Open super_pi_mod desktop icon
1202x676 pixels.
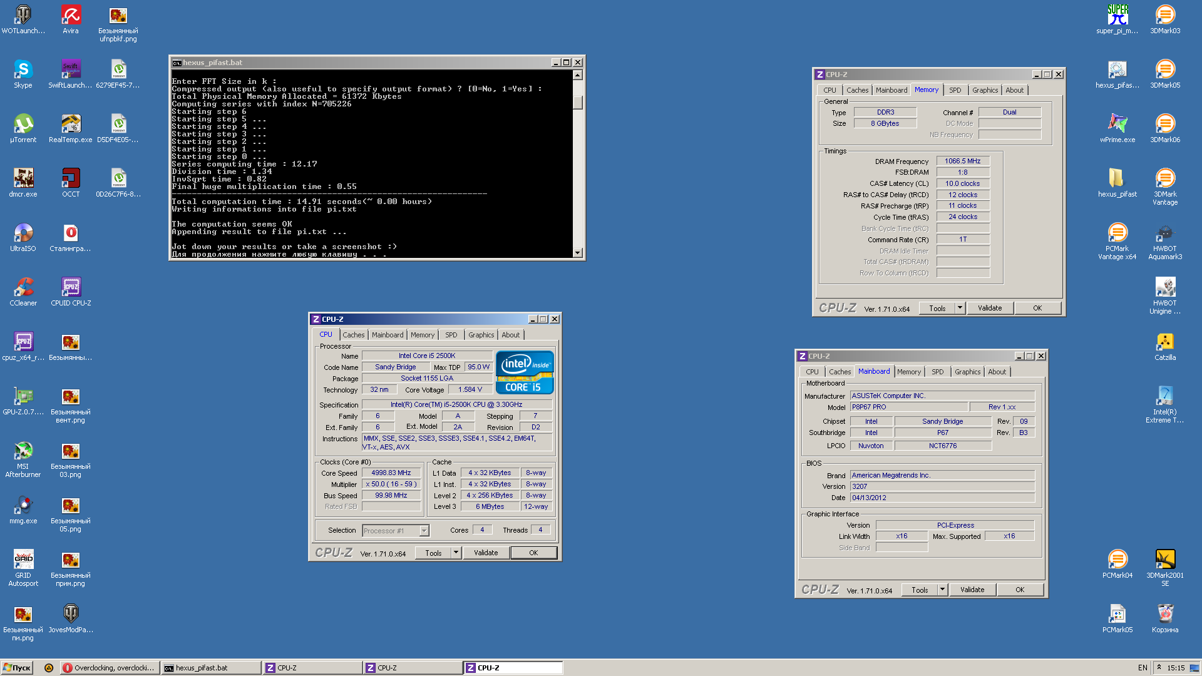pyautogui.click(x=1117, y=19)
